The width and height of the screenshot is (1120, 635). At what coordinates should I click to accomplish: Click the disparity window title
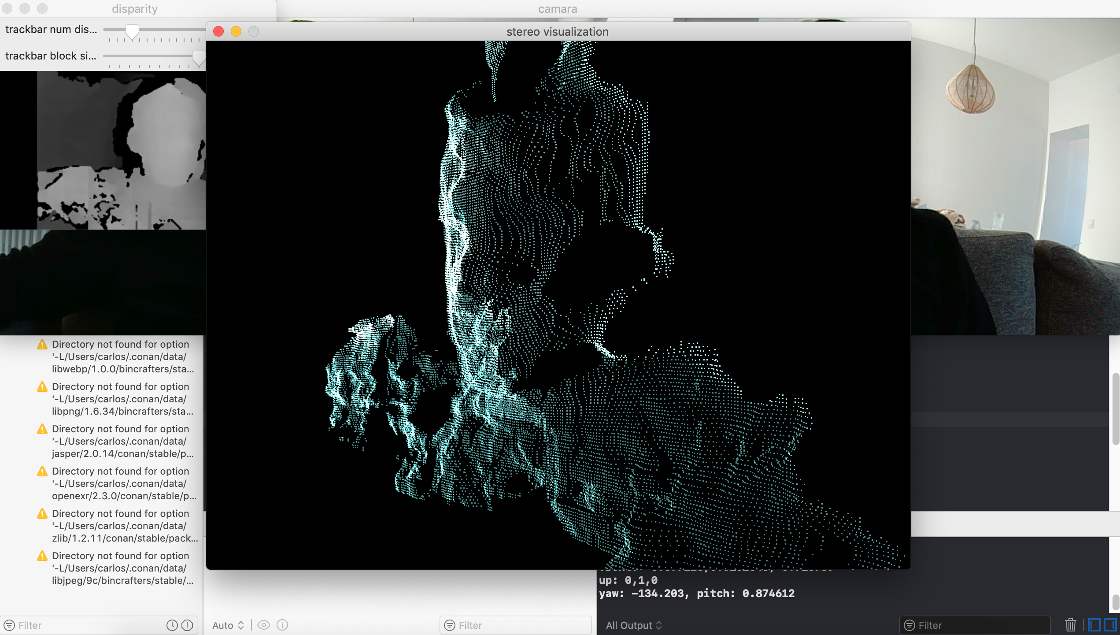[x=135, y=9]
